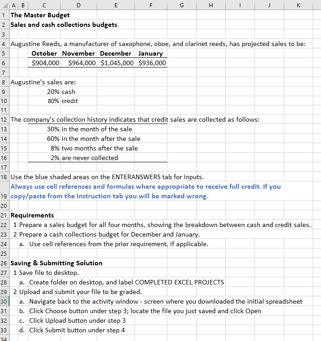This screenshot has width=321, height=341.
Task: Click 'Click Submit button under step 4' row
Action: coord(77,330)
